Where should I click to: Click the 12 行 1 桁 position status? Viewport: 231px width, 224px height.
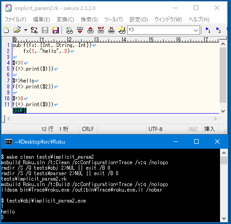55,129
